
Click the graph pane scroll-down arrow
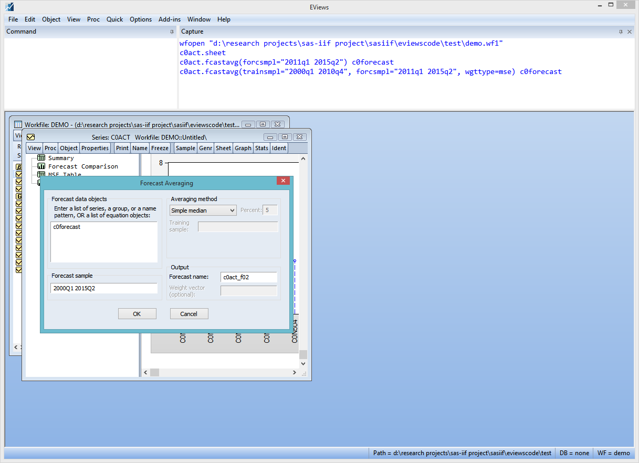[x=303, y=364]
